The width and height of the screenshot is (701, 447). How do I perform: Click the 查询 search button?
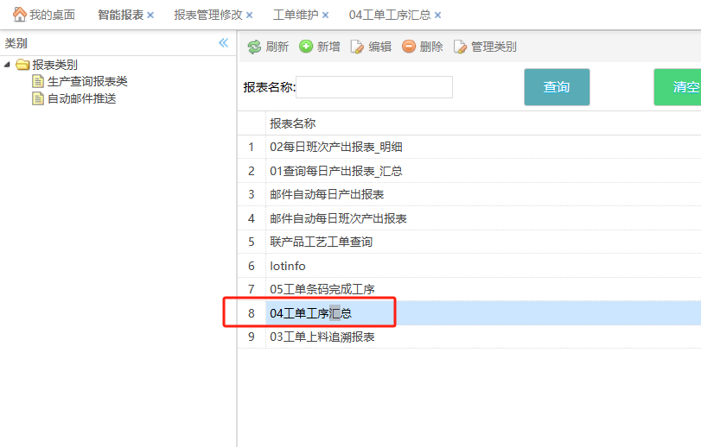pos(557,87)
